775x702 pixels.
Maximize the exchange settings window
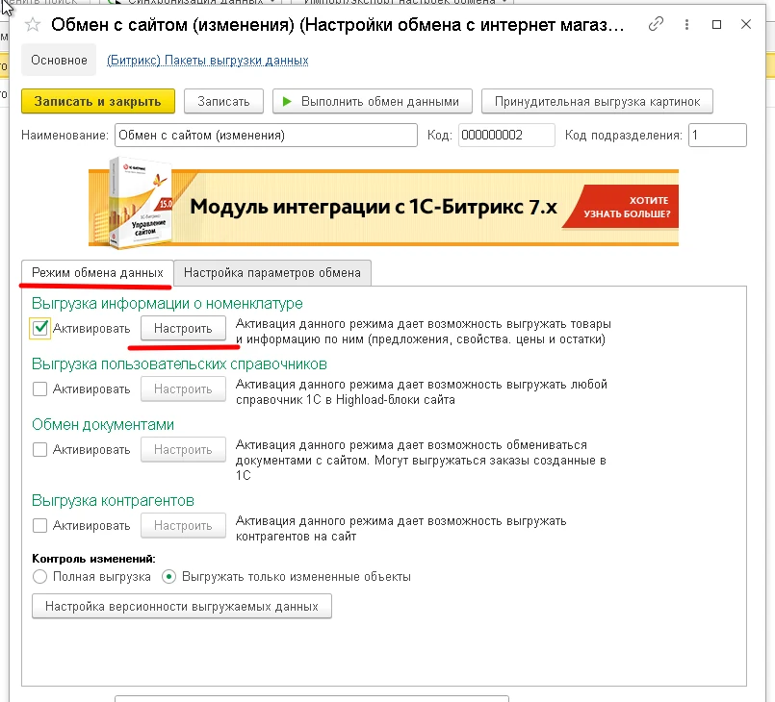716,24
